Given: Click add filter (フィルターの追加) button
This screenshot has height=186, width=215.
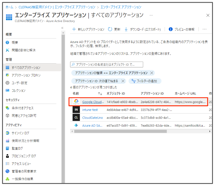Looking at the screenshot, I should click(x=145, y=81).
